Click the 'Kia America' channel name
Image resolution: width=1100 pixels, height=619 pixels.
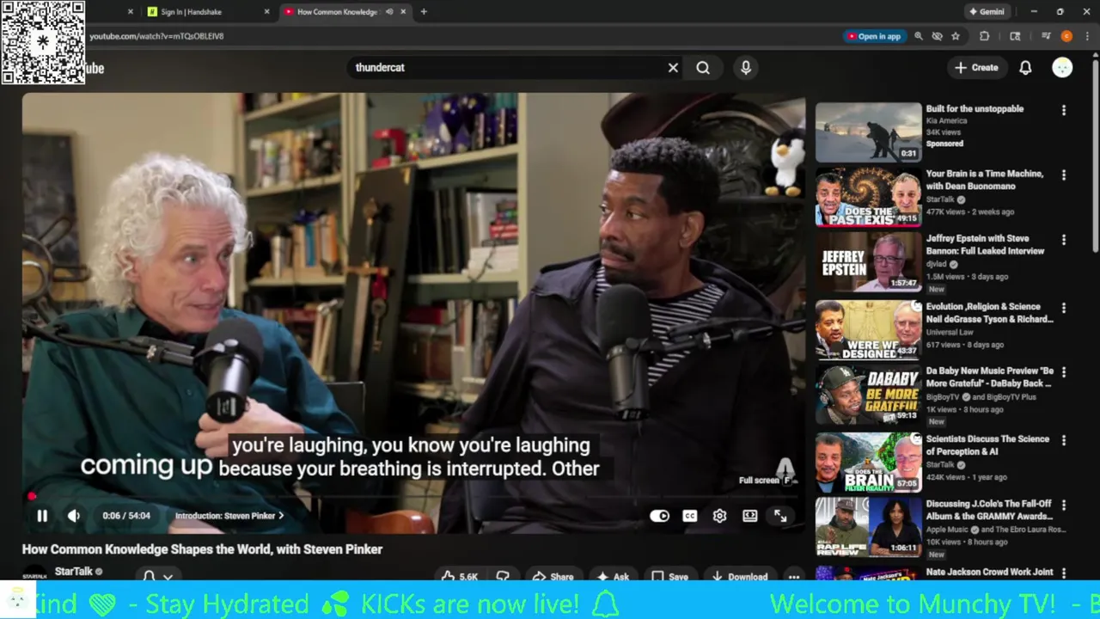(946, 120)
